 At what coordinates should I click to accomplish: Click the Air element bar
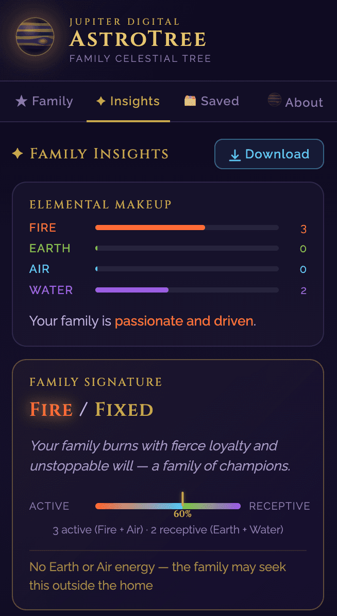[187, 269]
